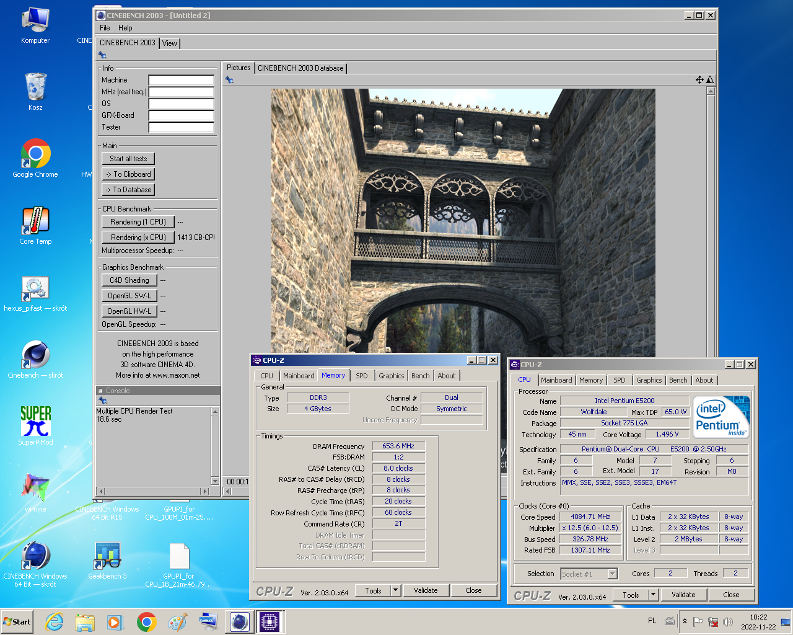Open About tab in the Memory CPU-Z window
The width and height of the screenshot is (793, 635).
[446, 376]
